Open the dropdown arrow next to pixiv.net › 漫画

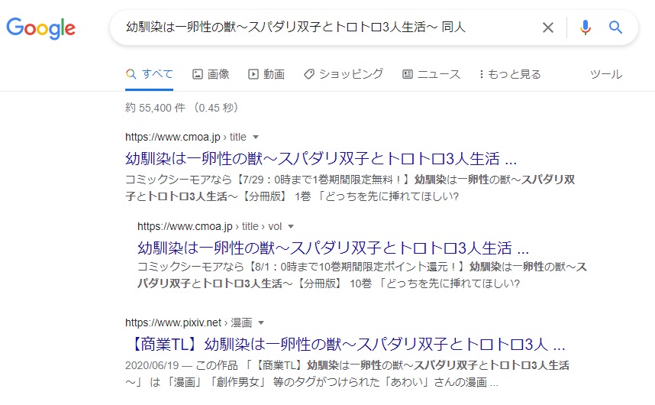click(x=261, y=322)
